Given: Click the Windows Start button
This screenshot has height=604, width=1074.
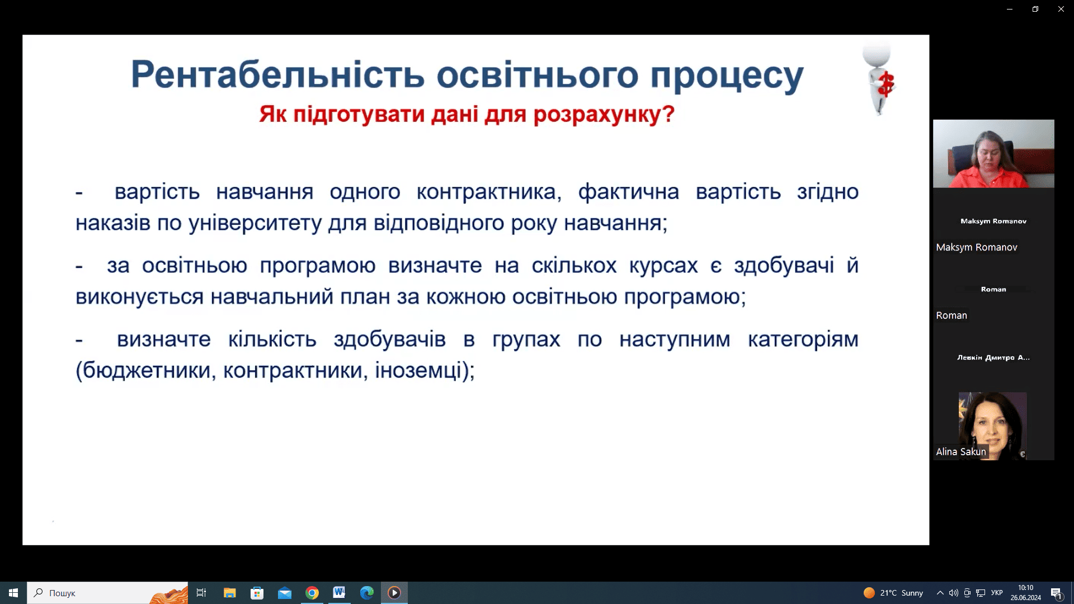Looking at the screenshot, I should click(13, 593).
